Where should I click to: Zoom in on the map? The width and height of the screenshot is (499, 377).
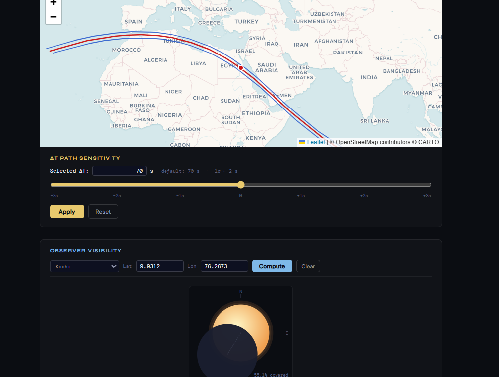(53, 3)
